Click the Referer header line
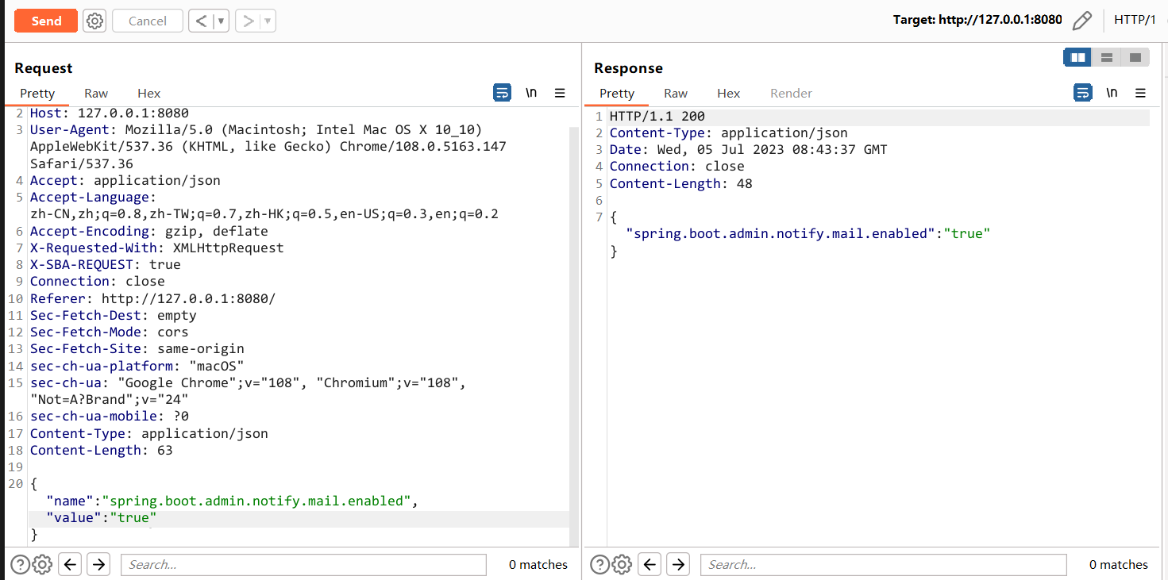Viewport: 1168px width, 580px height. coord(153,299)
